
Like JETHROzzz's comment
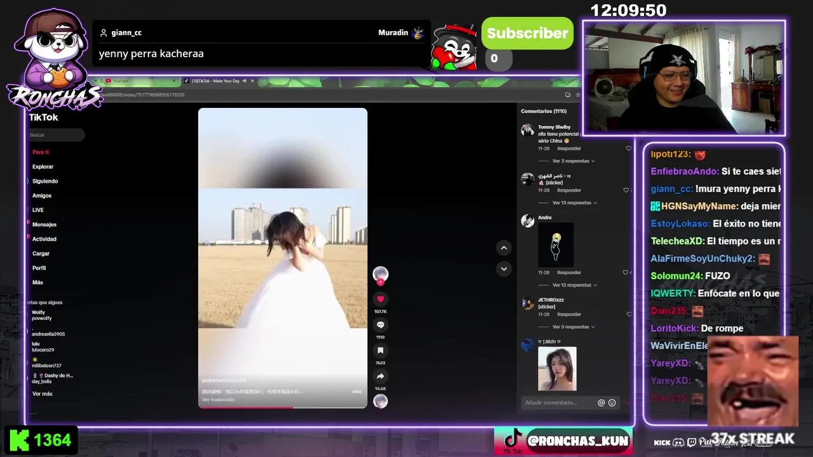pyautogui.click(x=629, y=314)
